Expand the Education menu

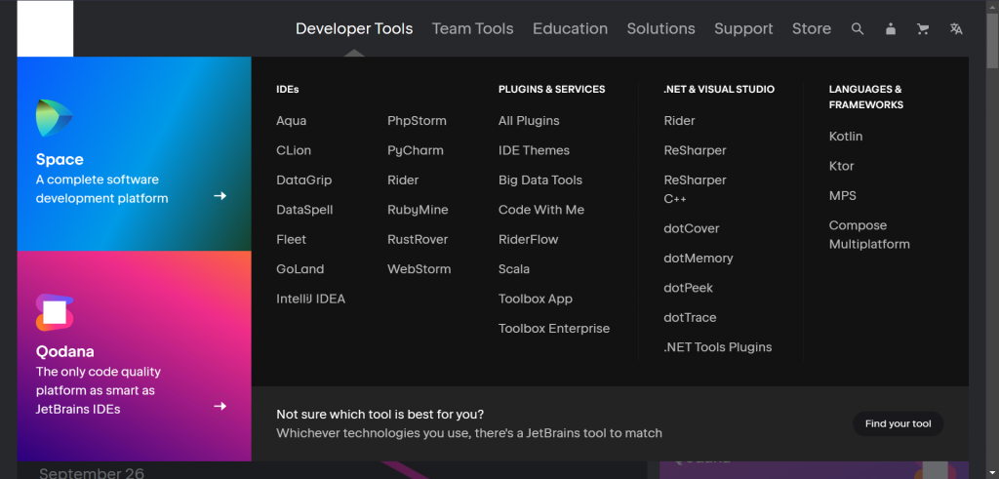click(x=570, y=29)
